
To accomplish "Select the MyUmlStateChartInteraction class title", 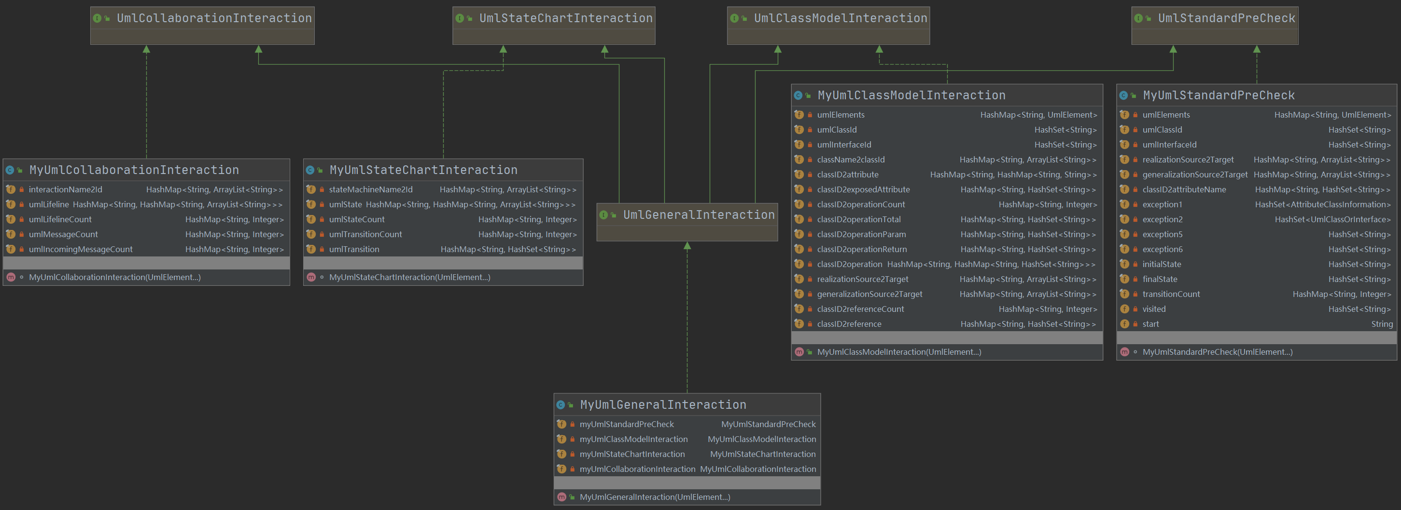I will coord(424,170).
